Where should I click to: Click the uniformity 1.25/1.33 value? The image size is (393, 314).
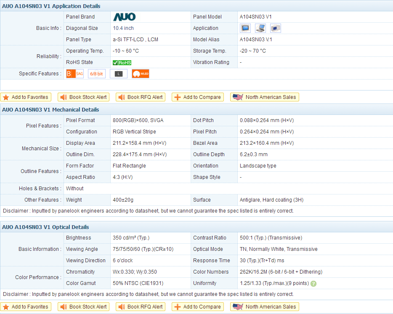[x=274, y=283]
